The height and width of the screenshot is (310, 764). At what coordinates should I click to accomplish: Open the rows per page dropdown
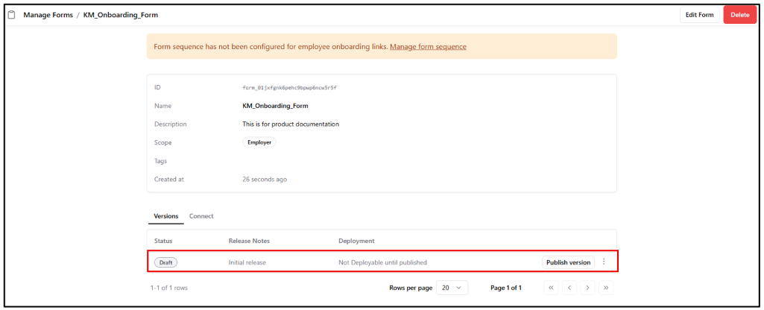point(452,288)
